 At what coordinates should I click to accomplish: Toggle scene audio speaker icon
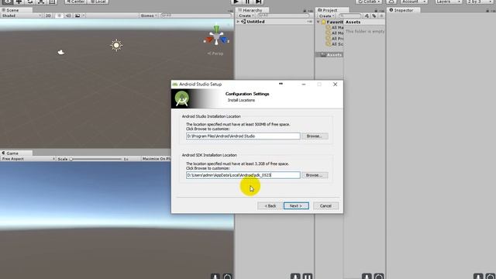tap(68, 15)
